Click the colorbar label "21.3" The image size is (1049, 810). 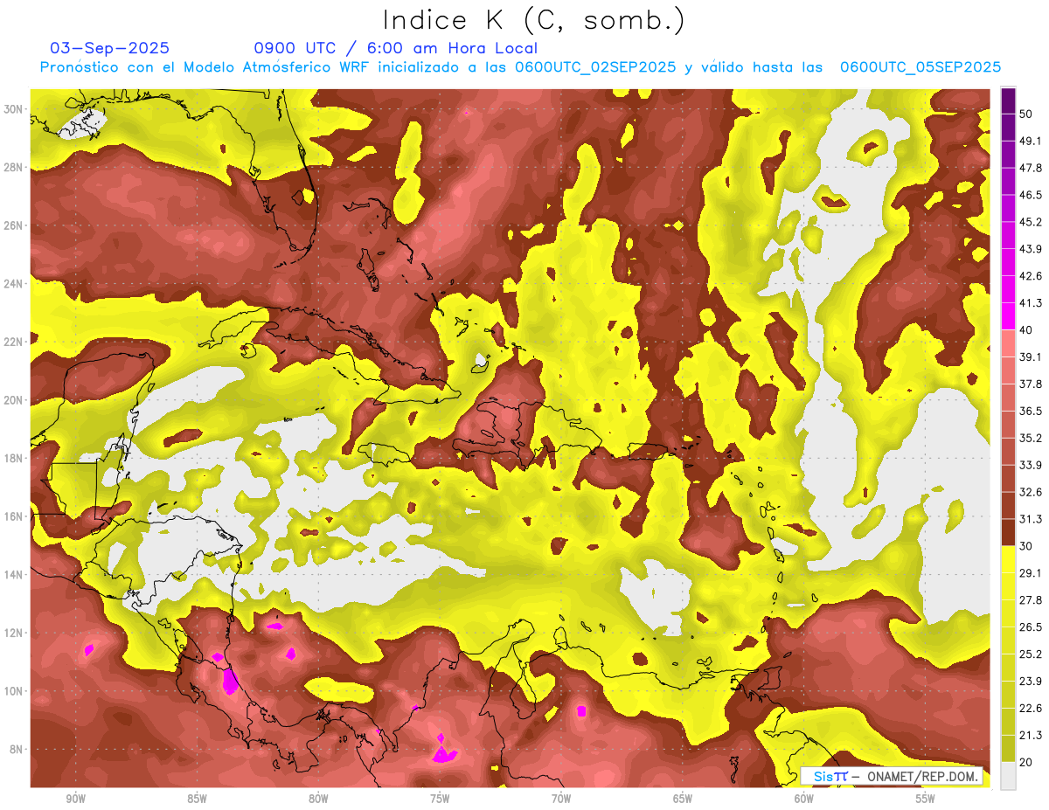(x=1031, y=736)
